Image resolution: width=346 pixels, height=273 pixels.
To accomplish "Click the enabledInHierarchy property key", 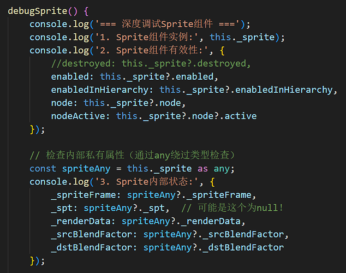I will point(102,90).
